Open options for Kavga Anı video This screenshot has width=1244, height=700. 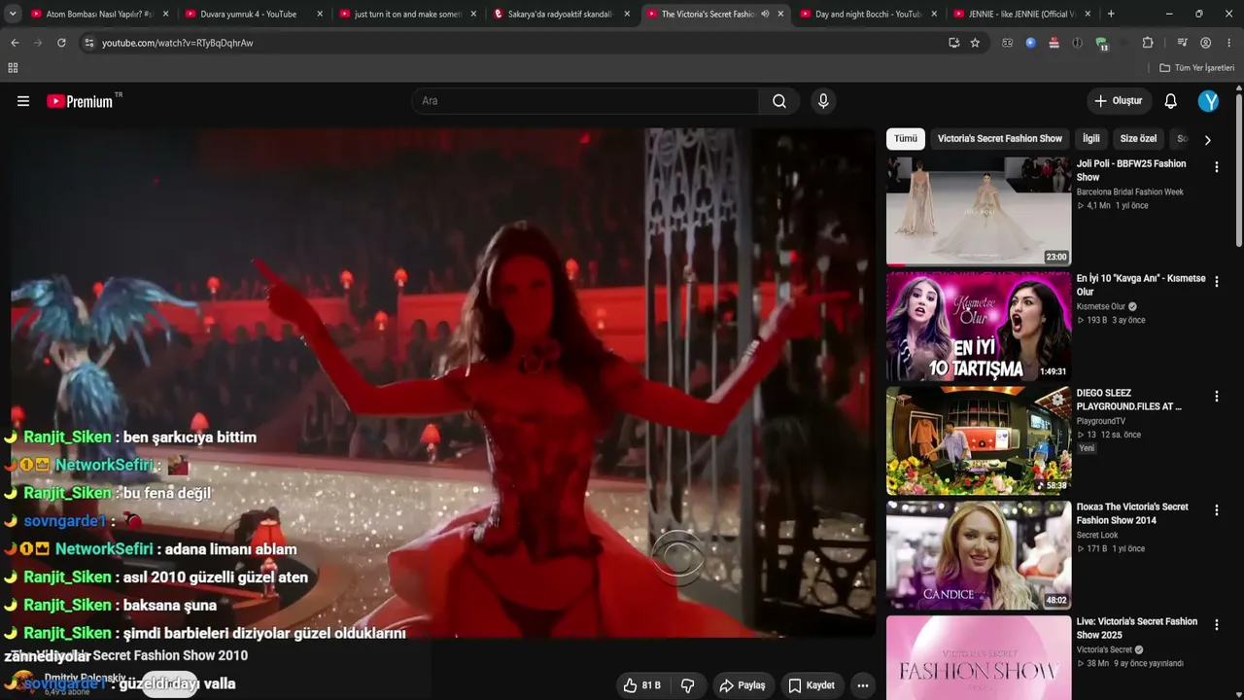(x=1216, y=282)
